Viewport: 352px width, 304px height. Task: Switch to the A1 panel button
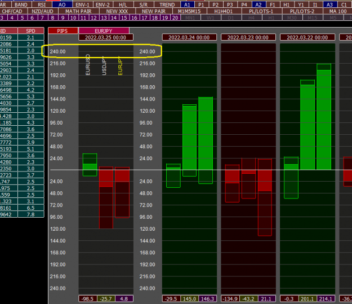click(x=187, y=5)
